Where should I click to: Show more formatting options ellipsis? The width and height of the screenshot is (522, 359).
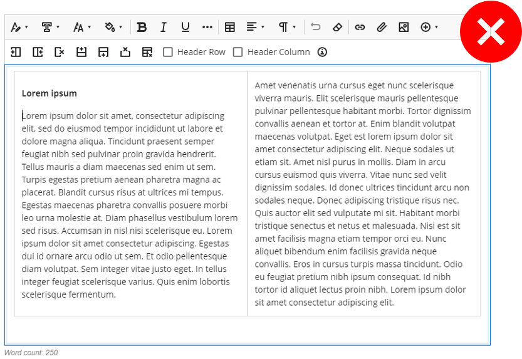[x=207, y=28]
